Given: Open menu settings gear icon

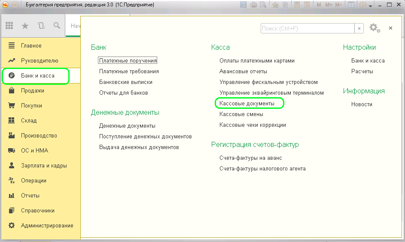Looking at the screenshot, I should (374, 28).
